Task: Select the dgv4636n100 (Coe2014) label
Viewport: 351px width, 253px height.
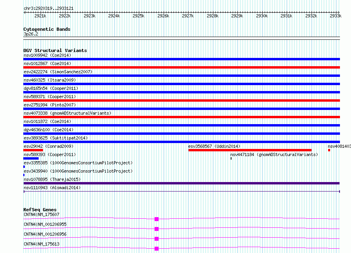Action: pos(49,130)
